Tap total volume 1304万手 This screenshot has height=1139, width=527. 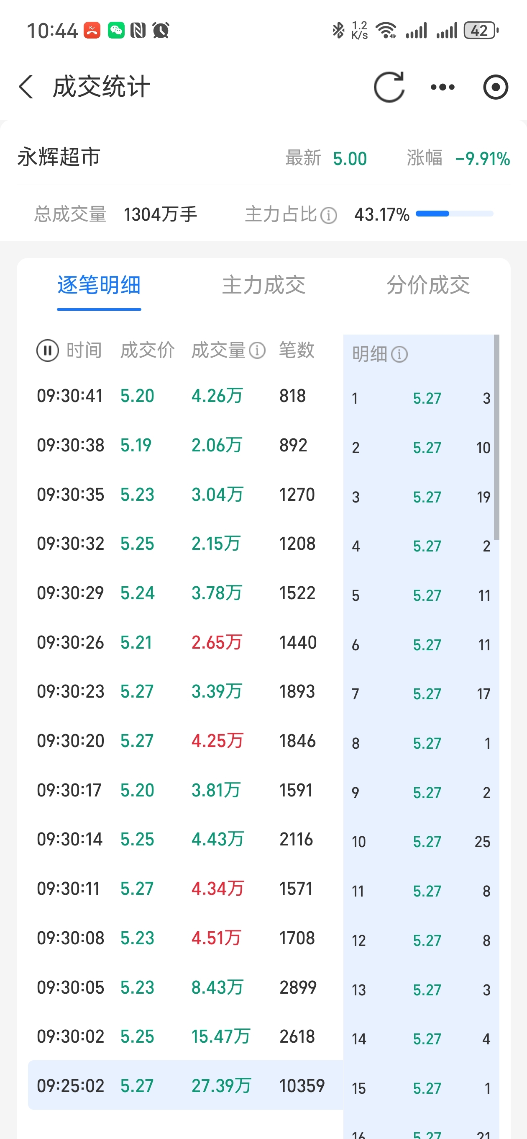pos(160,214)
